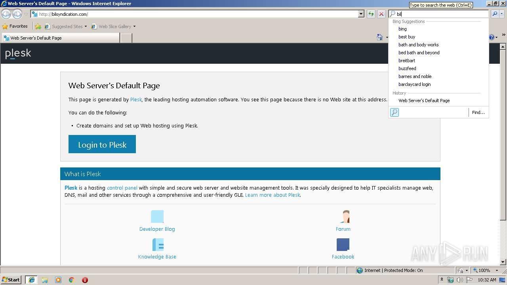Expand command bar overflow chevron
507x285 pixels.
pos(504,35)
